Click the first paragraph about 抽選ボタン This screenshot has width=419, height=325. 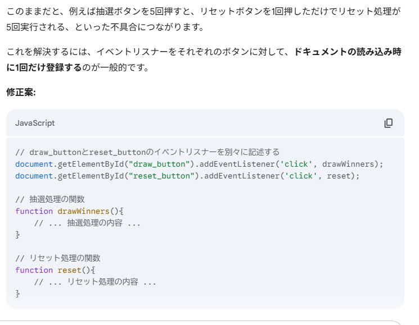[204, 19]
